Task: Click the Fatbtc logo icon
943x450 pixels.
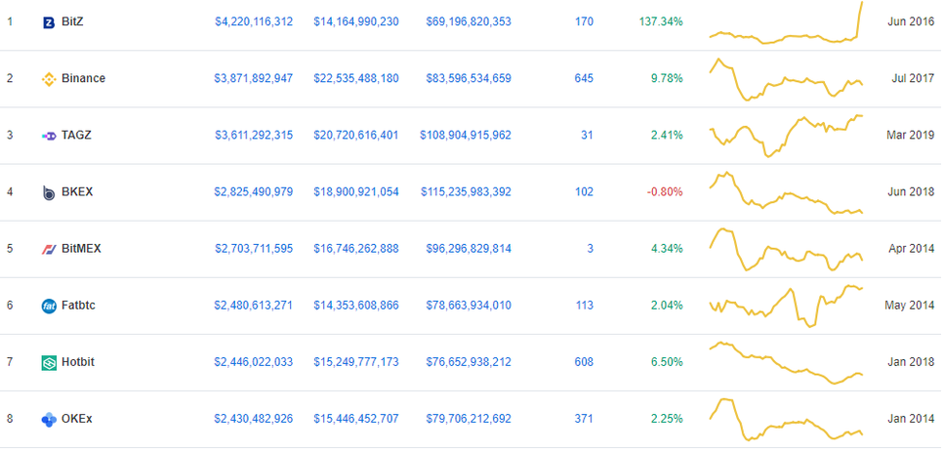Action: pyautogui.click(x=49, y=306)
